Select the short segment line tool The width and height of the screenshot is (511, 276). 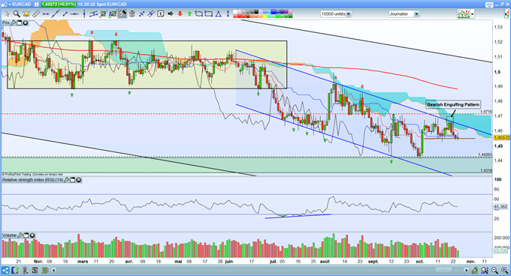pos(65,14)
